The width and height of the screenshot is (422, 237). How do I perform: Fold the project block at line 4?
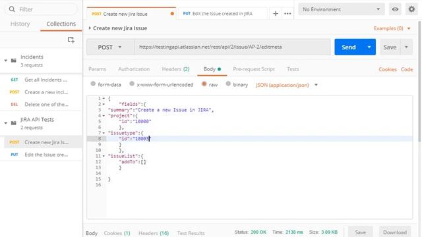(x=104, y=116)
